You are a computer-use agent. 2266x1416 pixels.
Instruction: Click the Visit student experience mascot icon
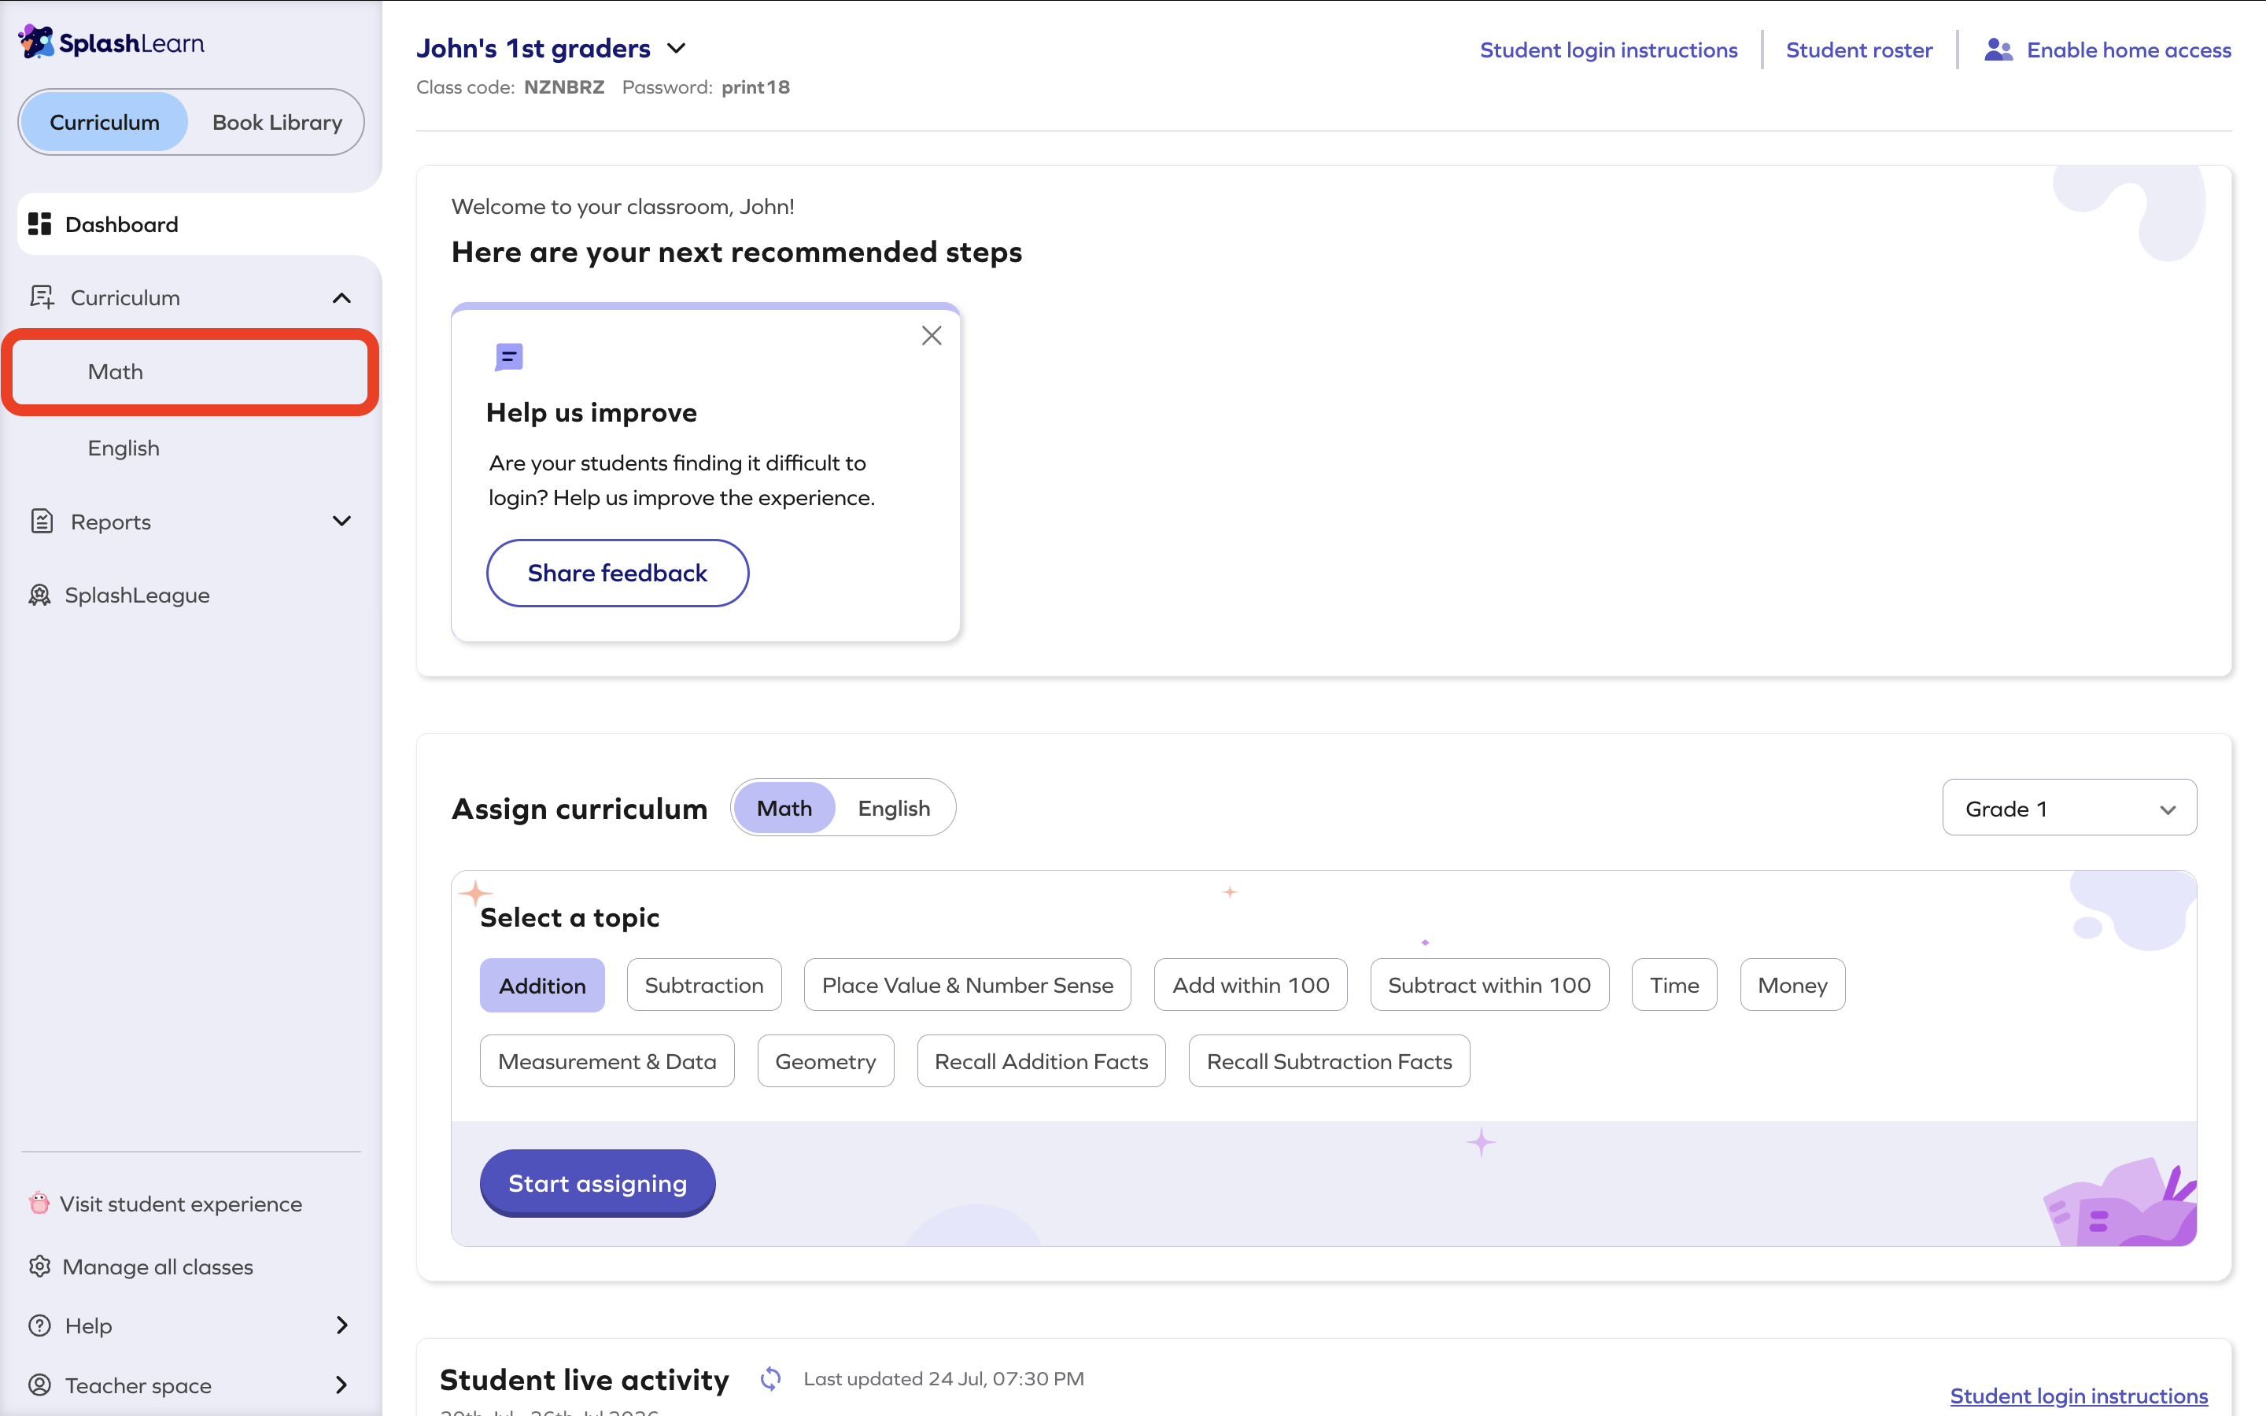(x=39, y=1203)
